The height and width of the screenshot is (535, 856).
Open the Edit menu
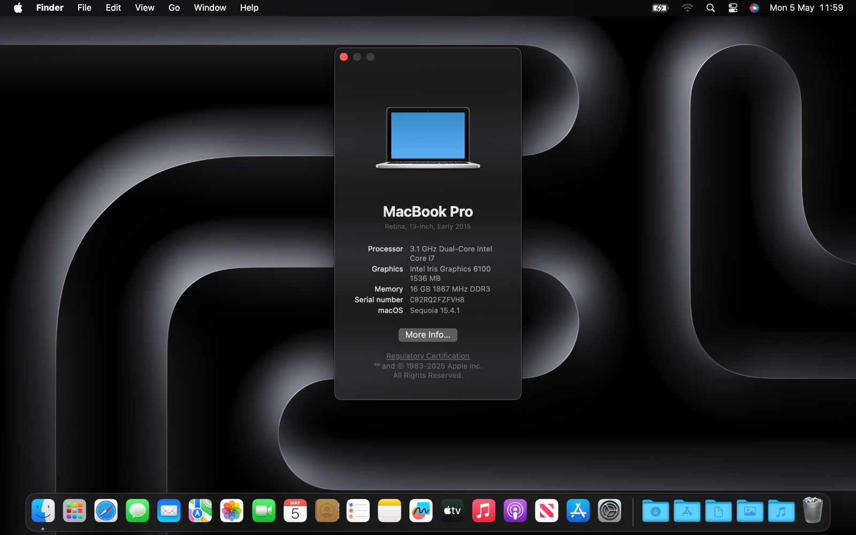(x=113, y=7)
